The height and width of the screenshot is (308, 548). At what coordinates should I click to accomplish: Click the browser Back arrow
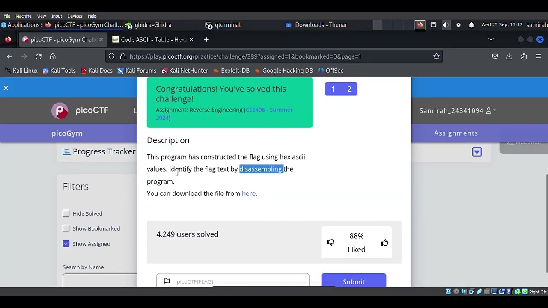9,56
